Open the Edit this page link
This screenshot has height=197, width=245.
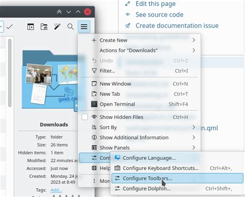[x=156, y=4]
